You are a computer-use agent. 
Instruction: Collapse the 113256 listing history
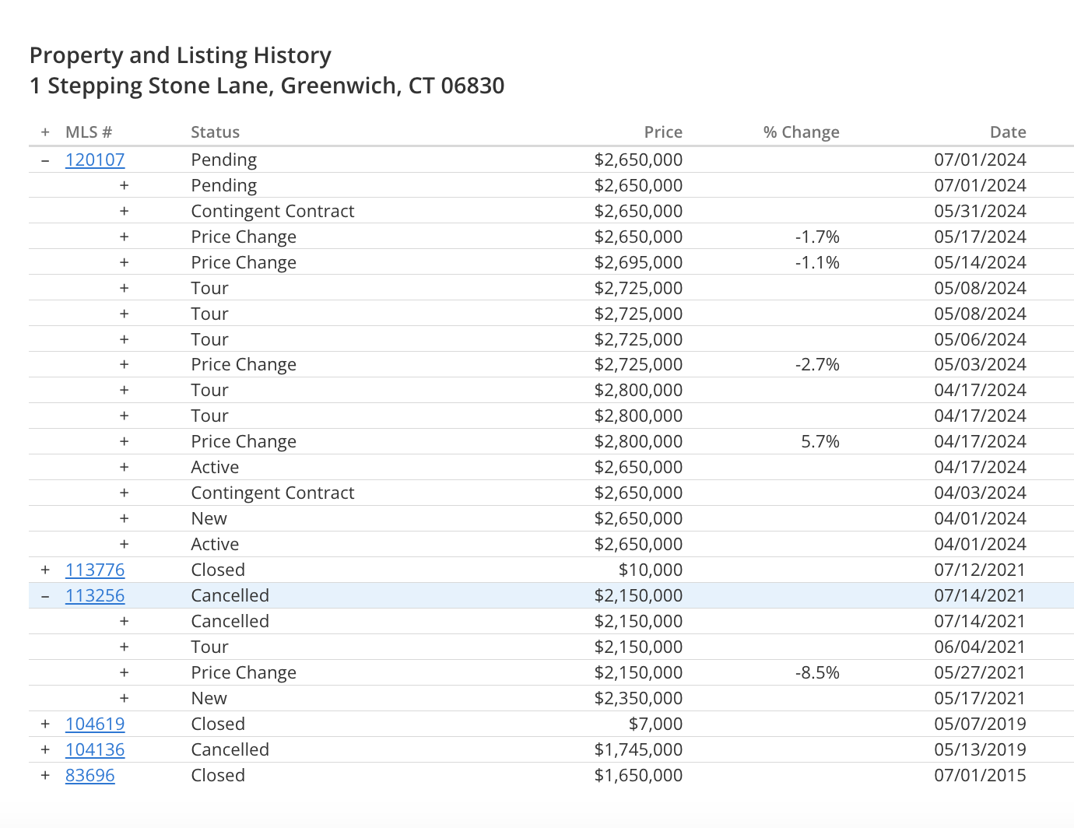(x=45, y=596)
